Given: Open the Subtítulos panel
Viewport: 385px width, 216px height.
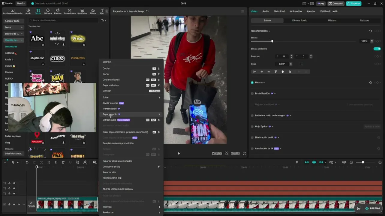Looking at the screenshot, I should (x=82, y=11).
